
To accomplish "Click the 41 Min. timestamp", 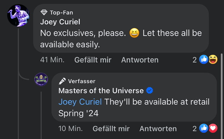I will click(52, 60).
